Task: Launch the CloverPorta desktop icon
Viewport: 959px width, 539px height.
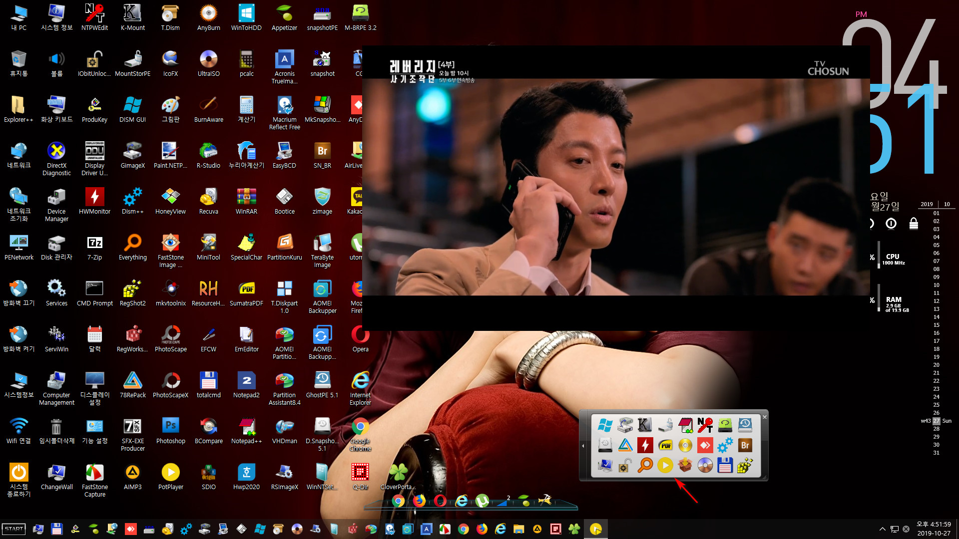Action: click(x=398, y=477)
